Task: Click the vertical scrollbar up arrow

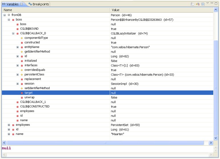Action: pyautogui.click(x=216, y=10)
